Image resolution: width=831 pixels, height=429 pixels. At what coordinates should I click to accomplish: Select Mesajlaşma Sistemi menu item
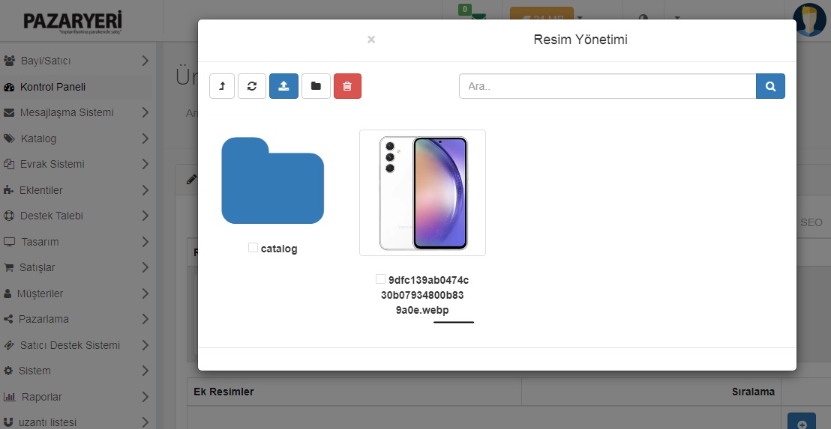67,112
